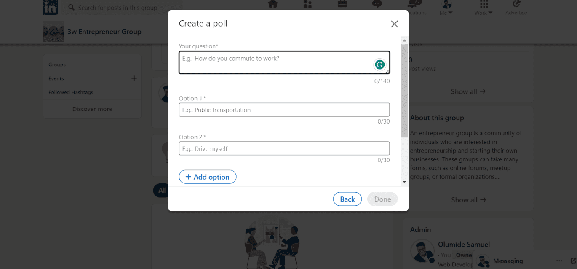This screenshot has height=269, width=577.
Task: Open Followed Hashtags in left sidebar
Action: 71,92
